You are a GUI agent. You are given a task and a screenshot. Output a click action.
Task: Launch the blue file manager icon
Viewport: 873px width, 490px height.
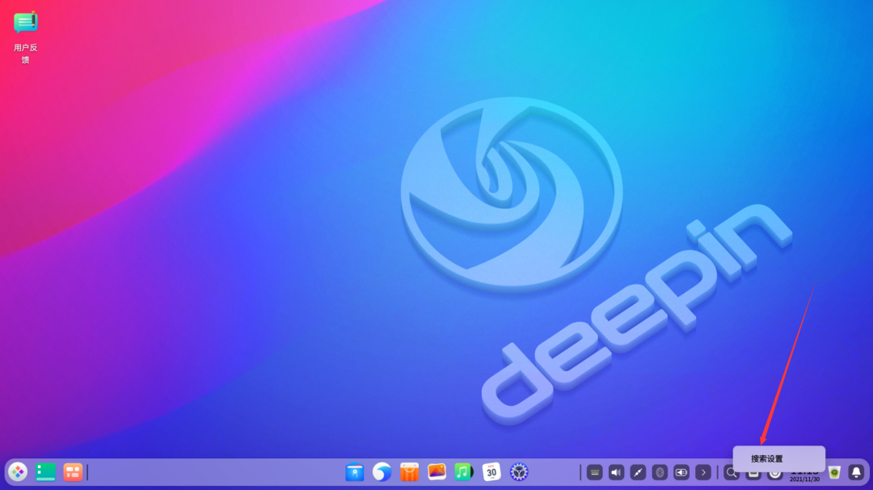(355, 472)
